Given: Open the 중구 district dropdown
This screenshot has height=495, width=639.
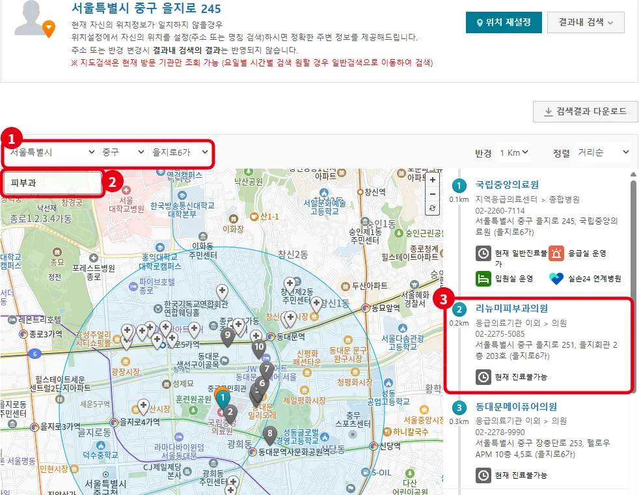Looking at the screenshot, I should pos(123,152).
